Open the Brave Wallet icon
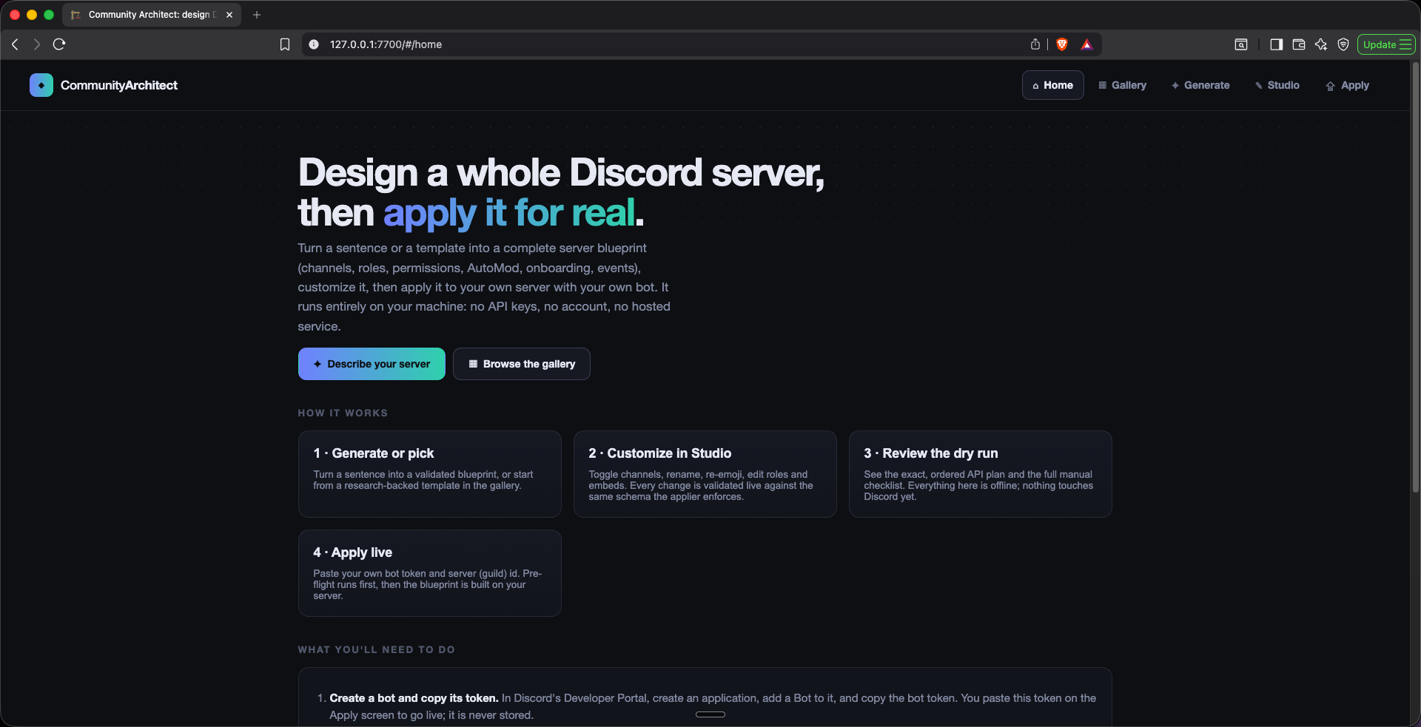The image size is (1421, 727). (1298, 44)
